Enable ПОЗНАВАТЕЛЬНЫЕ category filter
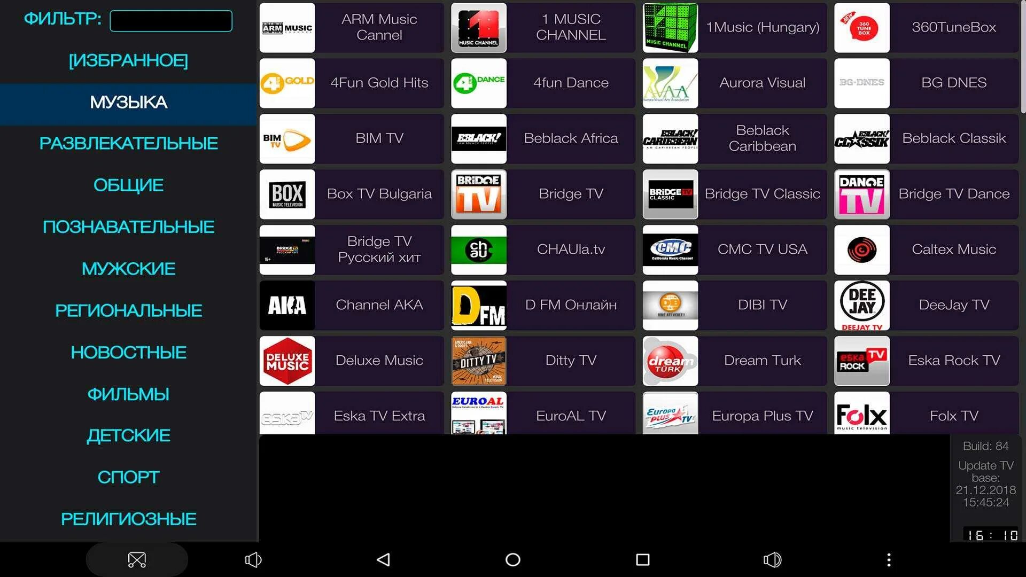This screenshot has height=577, width=1026. (128, 227)
